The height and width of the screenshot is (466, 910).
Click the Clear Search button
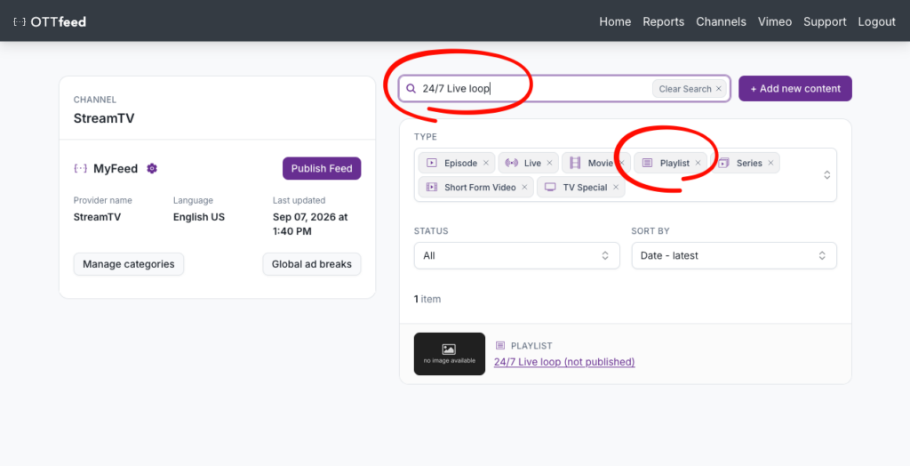click(x=690, y=89)
